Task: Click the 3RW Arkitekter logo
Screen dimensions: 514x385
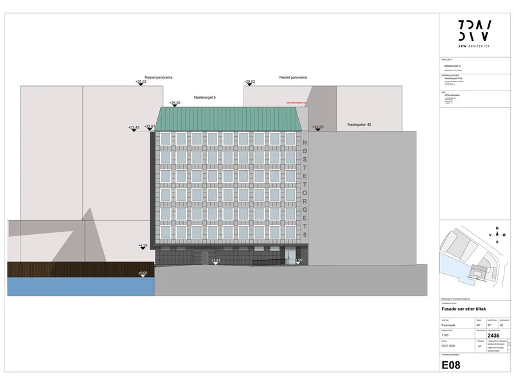Action: pos(474,34)
